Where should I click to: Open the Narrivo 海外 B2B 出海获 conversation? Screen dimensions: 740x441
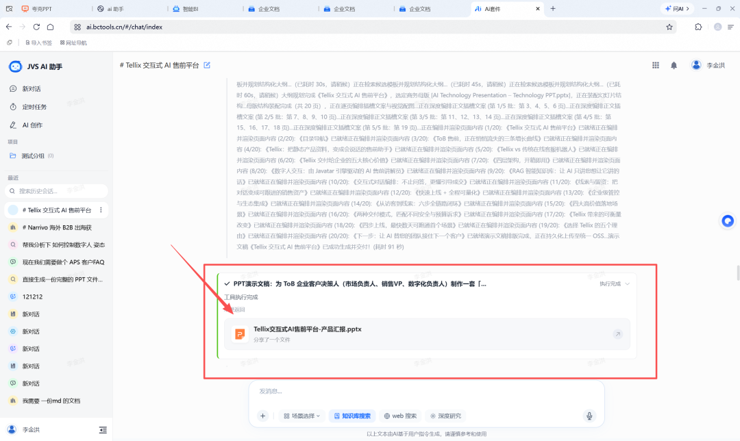point(57,227)
